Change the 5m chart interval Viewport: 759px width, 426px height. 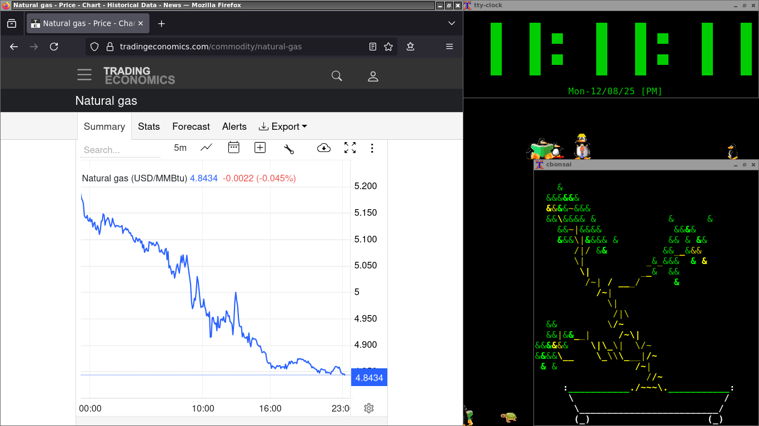(x=180, y=148)
